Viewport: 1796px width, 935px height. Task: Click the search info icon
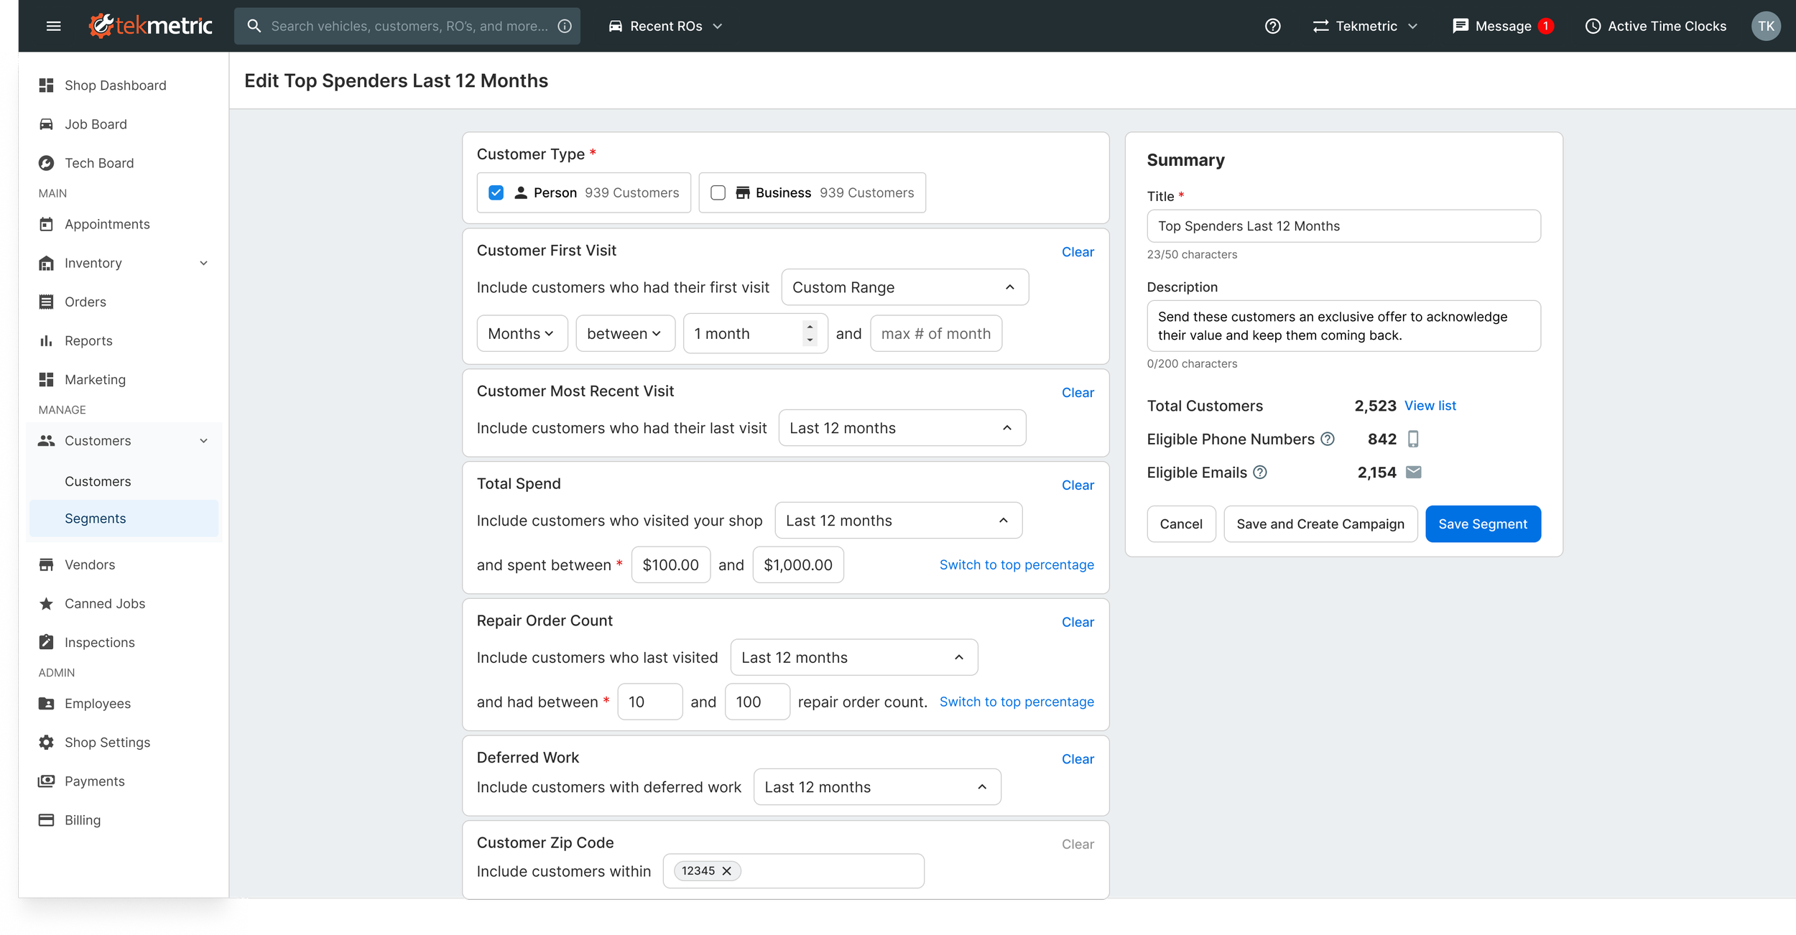pyautogui.click(x=565, y=26)
